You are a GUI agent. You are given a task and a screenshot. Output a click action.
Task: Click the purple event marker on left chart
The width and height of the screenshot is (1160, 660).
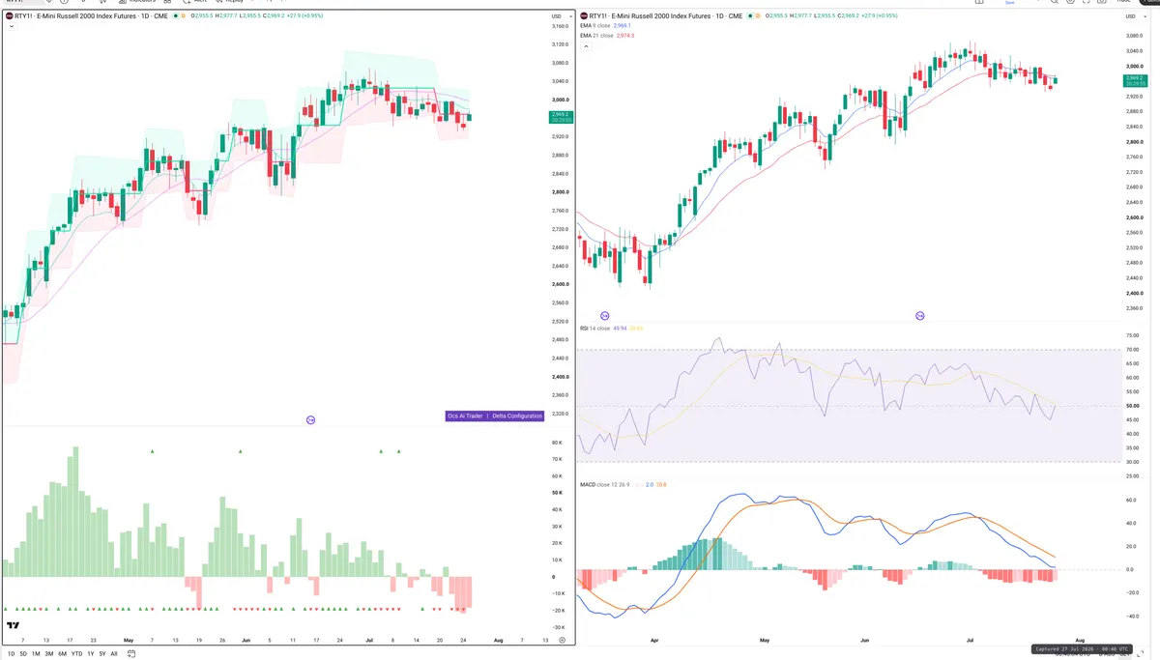coord(310,419)
